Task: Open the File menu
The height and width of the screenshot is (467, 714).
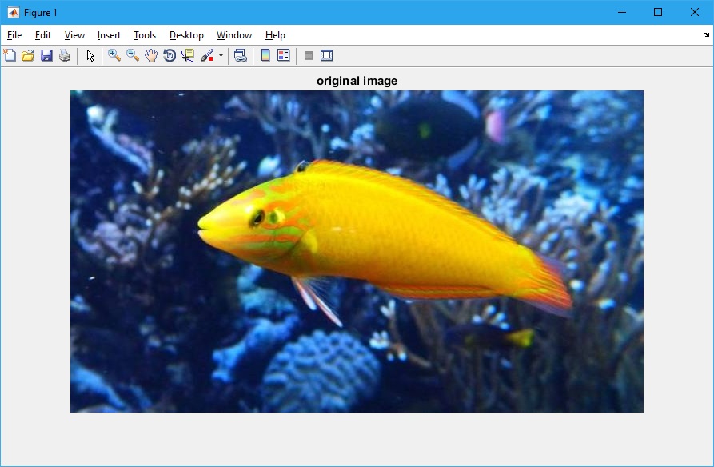Action: pos(14,35)
